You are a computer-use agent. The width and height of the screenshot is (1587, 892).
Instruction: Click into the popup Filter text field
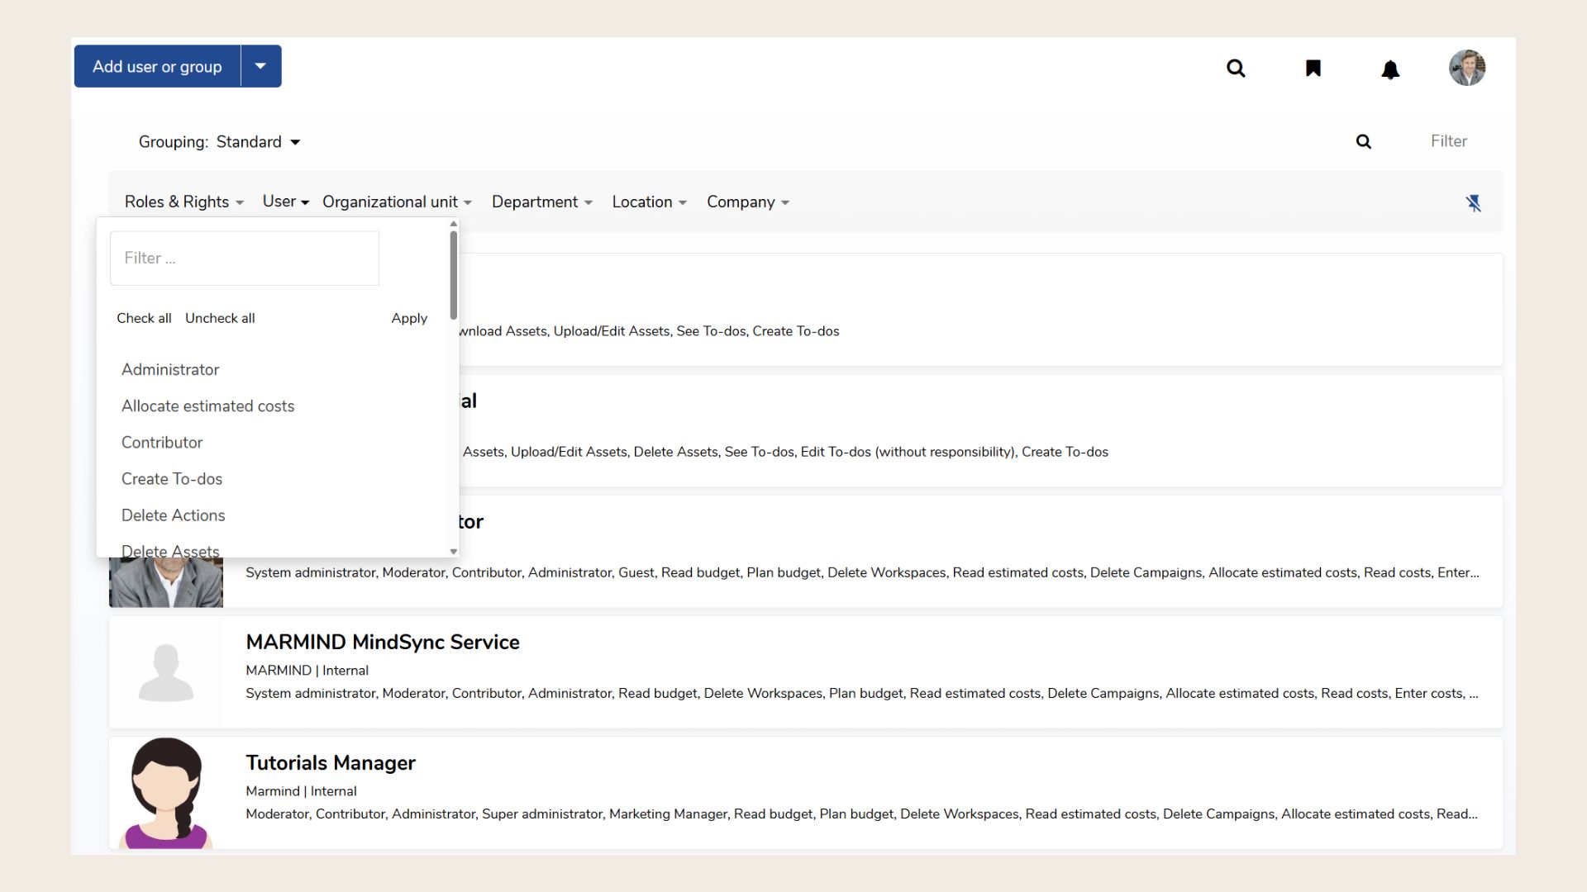click(245, 259)
